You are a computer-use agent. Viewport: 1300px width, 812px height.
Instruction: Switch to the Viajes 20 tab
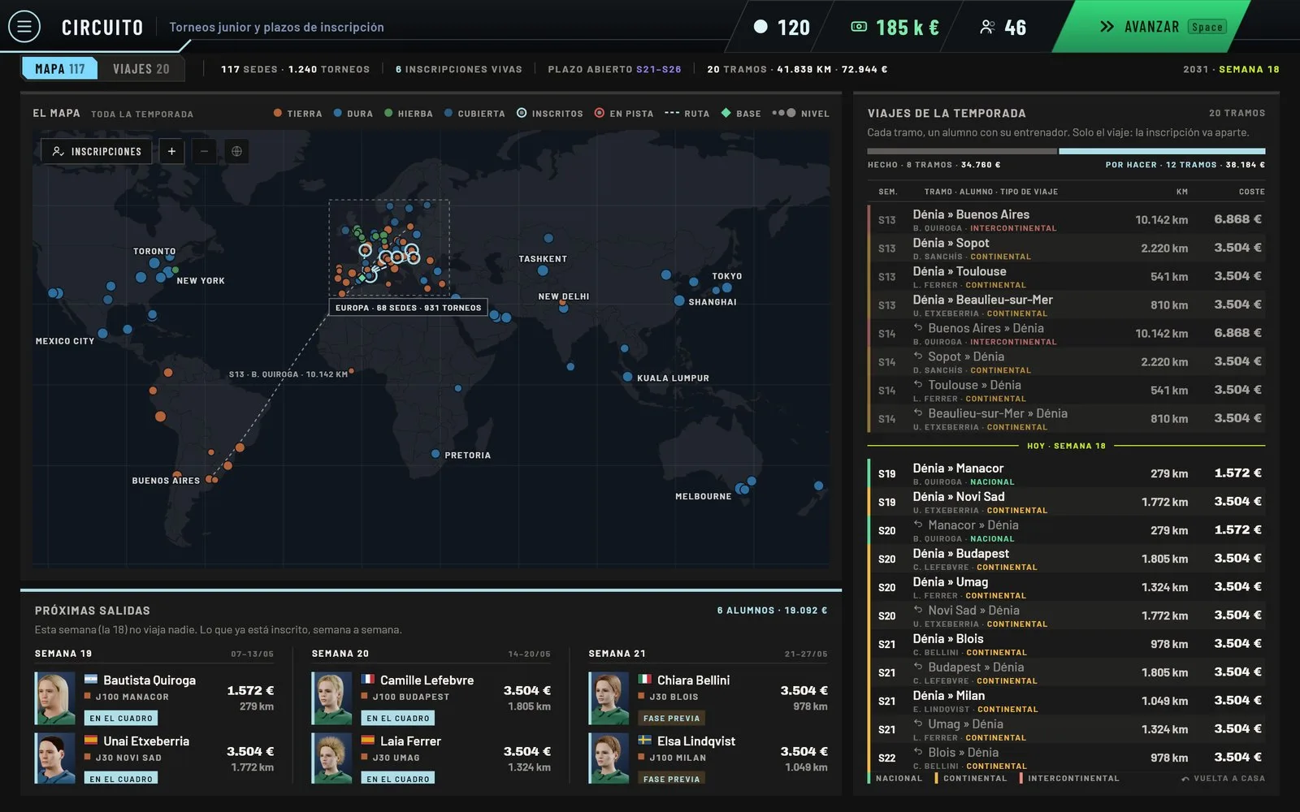pyautogui.click(x=141, y=69)
